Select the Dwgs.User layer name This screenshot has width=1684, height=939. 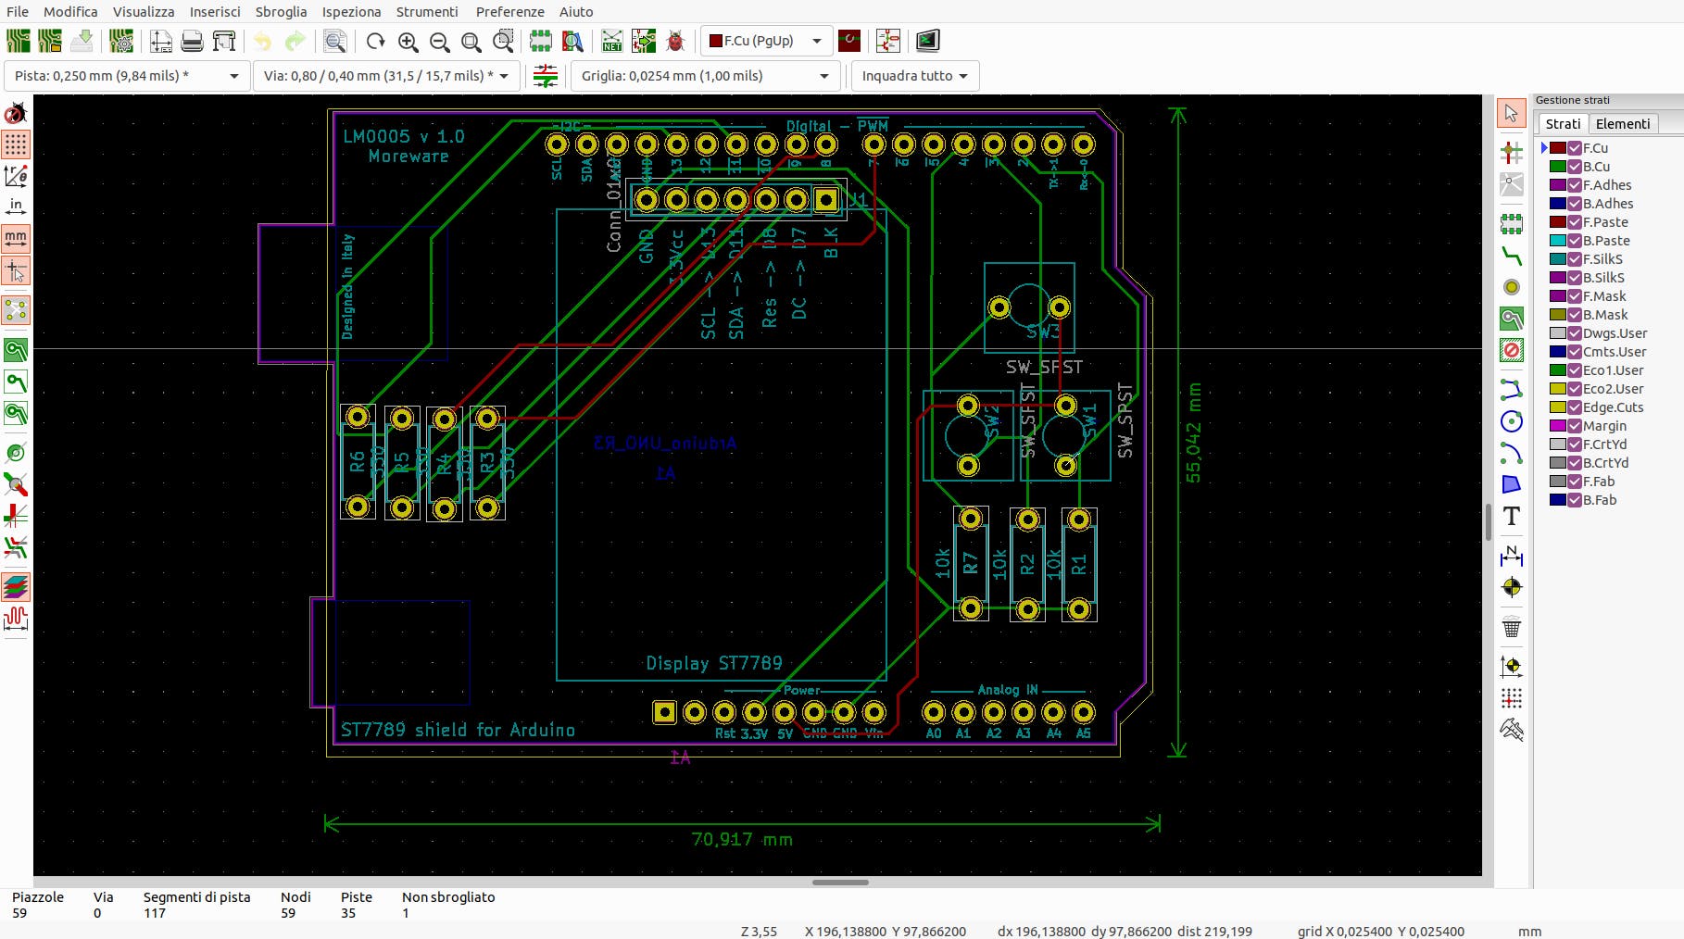coord(1615,333)
